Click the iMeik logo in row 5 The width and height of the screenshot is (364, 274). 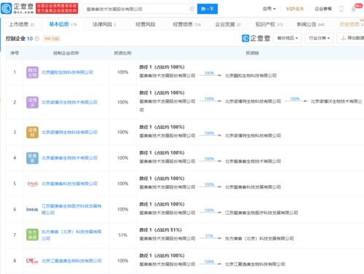tap(32, 184)
